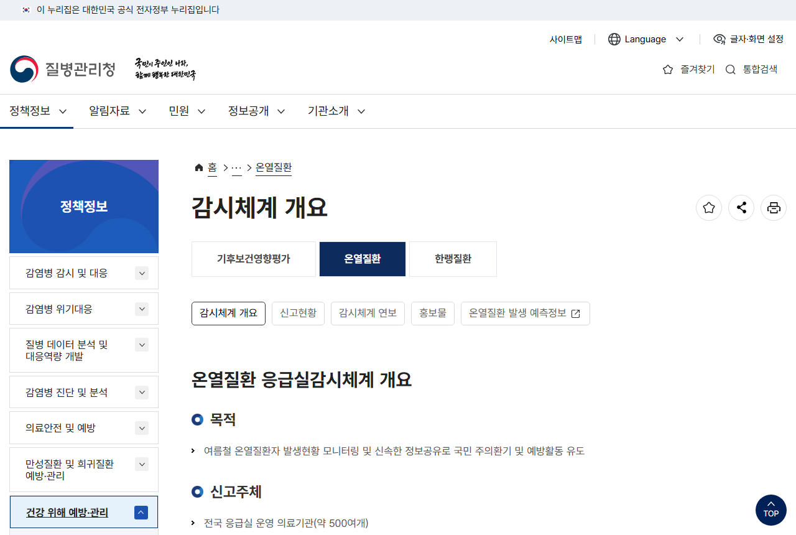
Task: Expand 감염병 감시 및 대응 sidebar arrow
Action: [142, 273]
